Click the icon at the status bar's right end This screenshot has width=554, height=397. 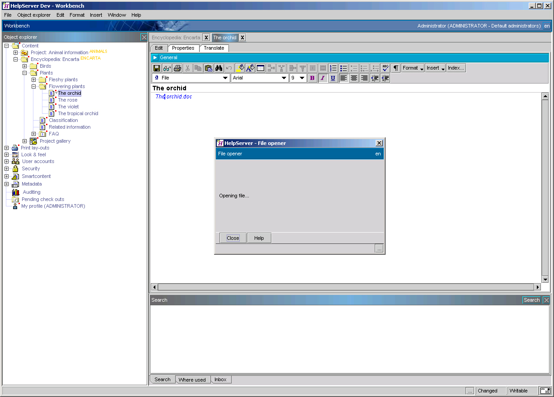545,391
